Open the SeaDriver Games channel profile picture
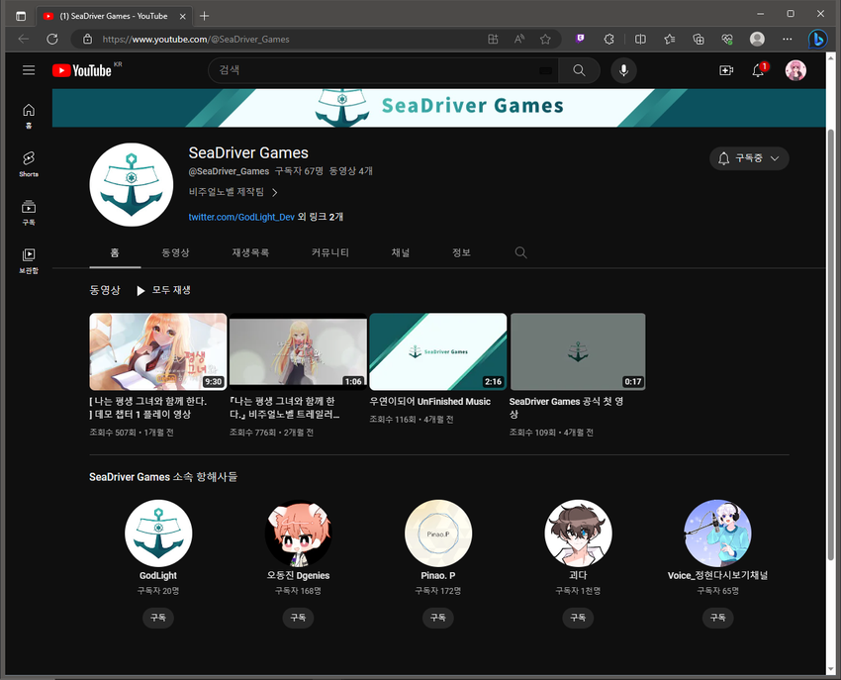The height and width of the screenshot is (680, 841). 131,184
